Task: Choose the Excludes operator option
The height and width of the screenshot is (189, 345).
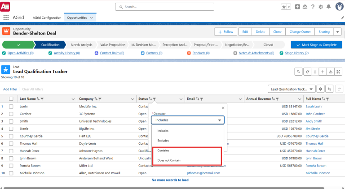Action: click(x=188, y=141)
